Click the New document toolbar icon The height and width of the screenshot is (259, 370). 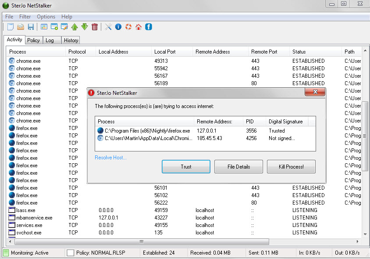pos(11,27)
